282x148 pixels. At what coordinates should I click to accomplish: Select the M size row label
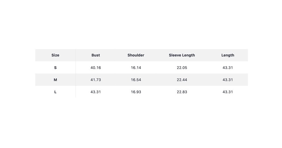[x=55, y=80]
